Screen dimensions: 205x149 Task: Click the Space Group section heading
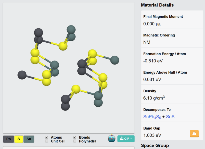tap(155, 145)
